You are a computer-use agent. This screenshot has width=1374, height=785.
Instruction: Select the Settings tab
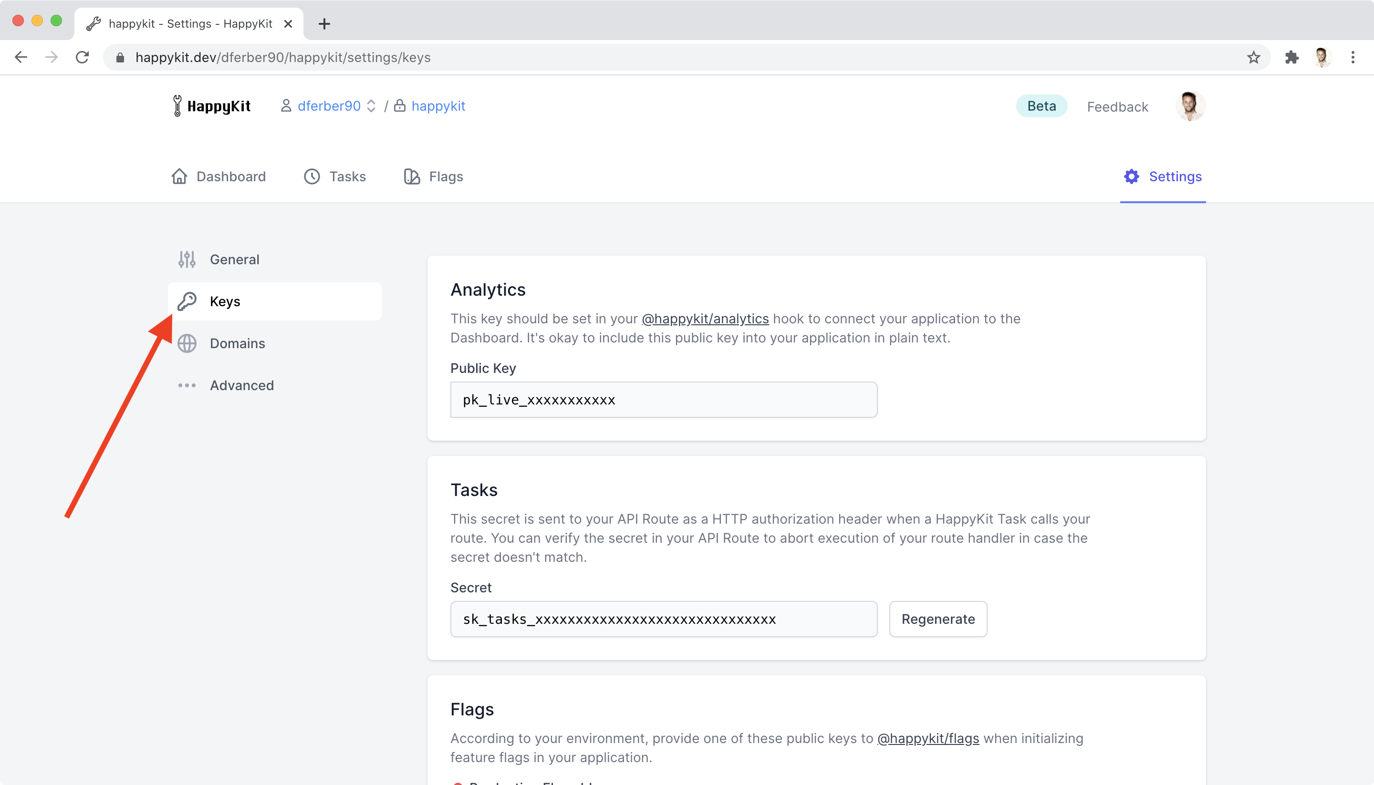(1163, 176)
